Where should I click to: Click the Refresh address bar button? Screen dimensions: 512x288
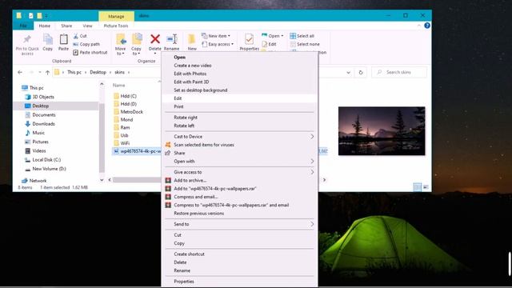tap(361, 72)
